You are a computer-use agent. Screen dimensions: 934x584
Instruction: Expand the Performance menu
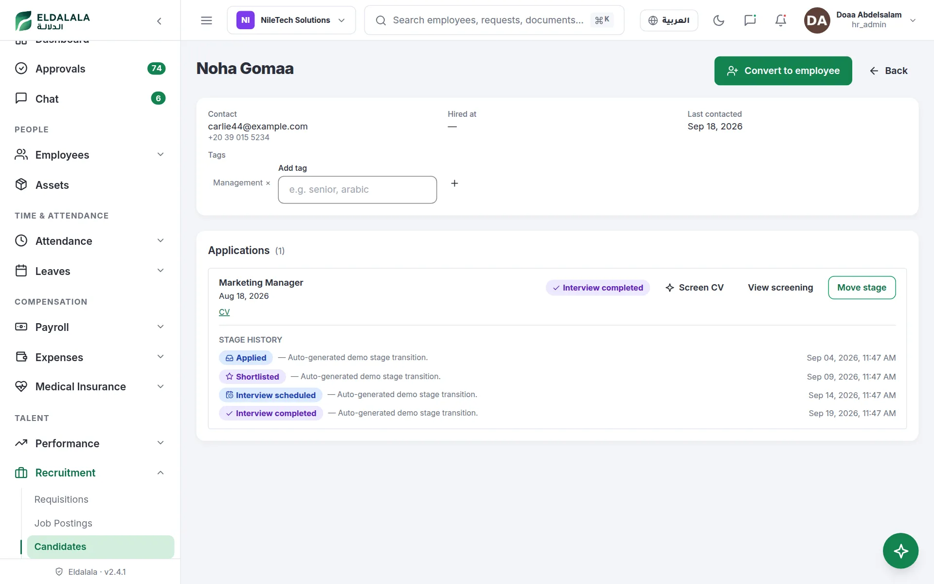90,443
